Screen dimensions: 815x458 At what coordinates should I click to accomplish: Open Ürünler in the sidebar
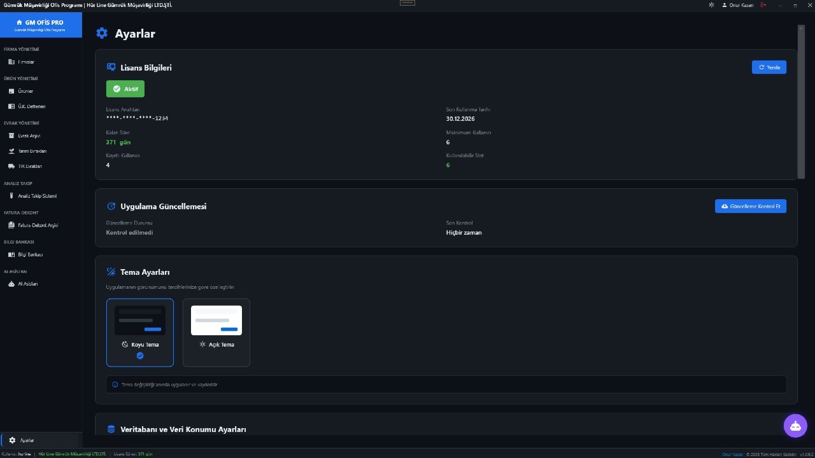(25, 91)
